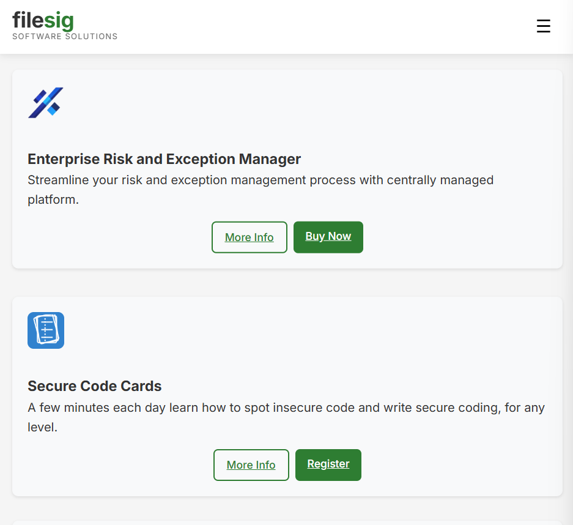Open the hamburger navigation menu
Viewport: 573px width, 525px height.
click(x=543, y=26)
